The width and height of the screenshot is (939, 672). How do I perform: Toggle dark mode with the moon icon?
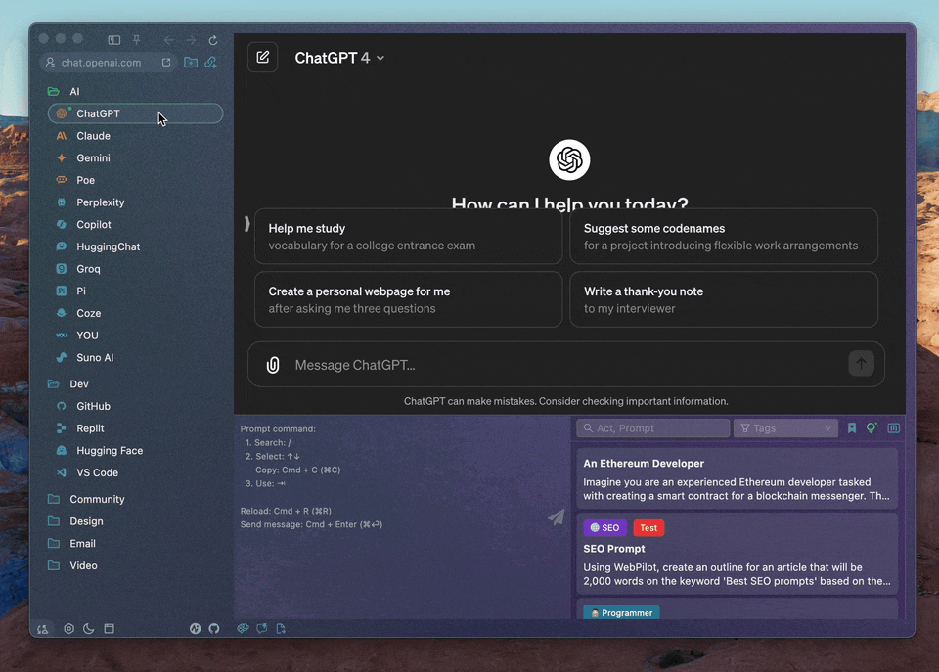[89, 628]
